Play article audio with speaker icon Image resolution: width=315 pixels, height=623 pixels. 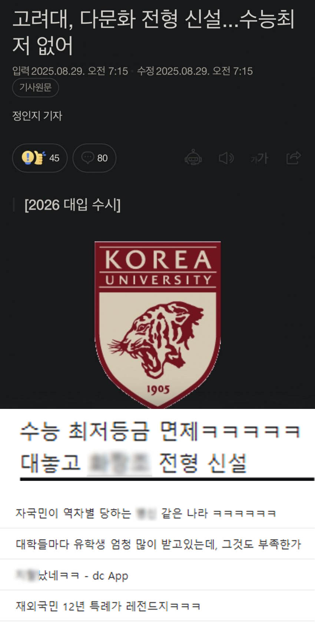coord(226,158)
